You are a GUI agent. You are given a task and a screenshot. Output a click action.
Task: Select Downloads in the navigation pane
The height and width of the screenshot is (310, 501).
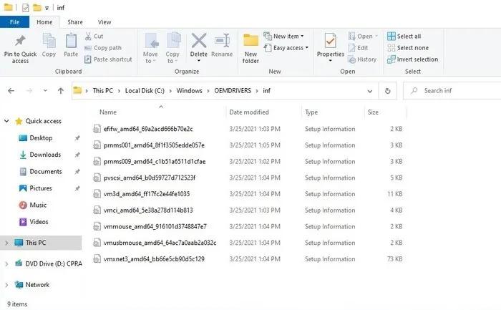point(45,155)
